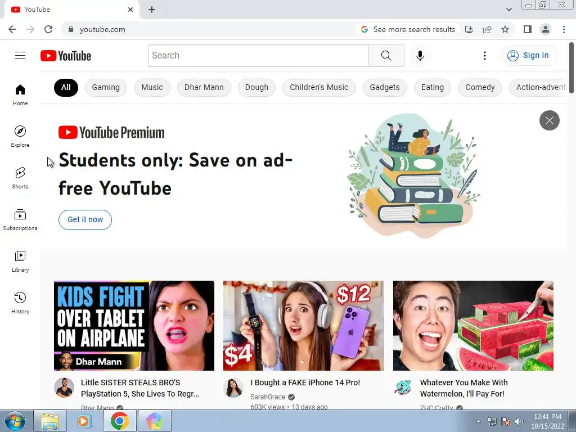576x432 pixels.
Task: Open History in the sidebar
Action: click(20, 303)
